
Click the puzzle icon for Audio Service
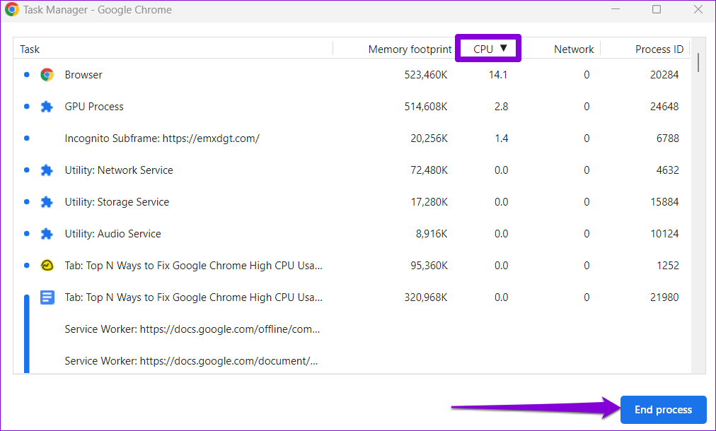tap(47, 234)
